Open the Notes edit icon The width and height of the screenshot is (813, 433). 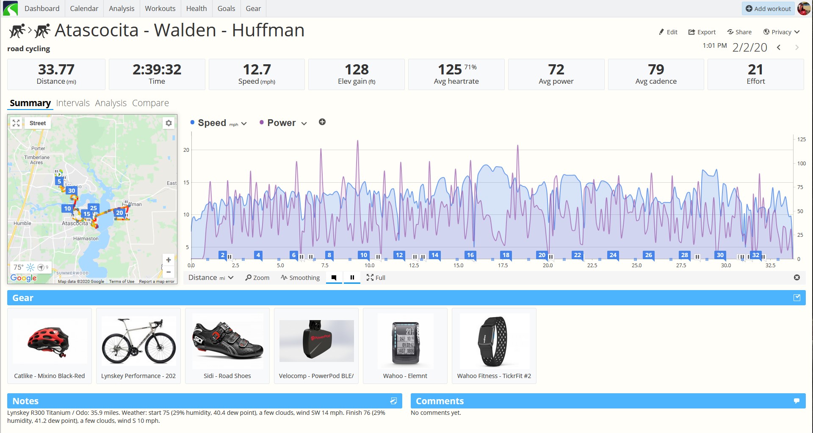393,401
